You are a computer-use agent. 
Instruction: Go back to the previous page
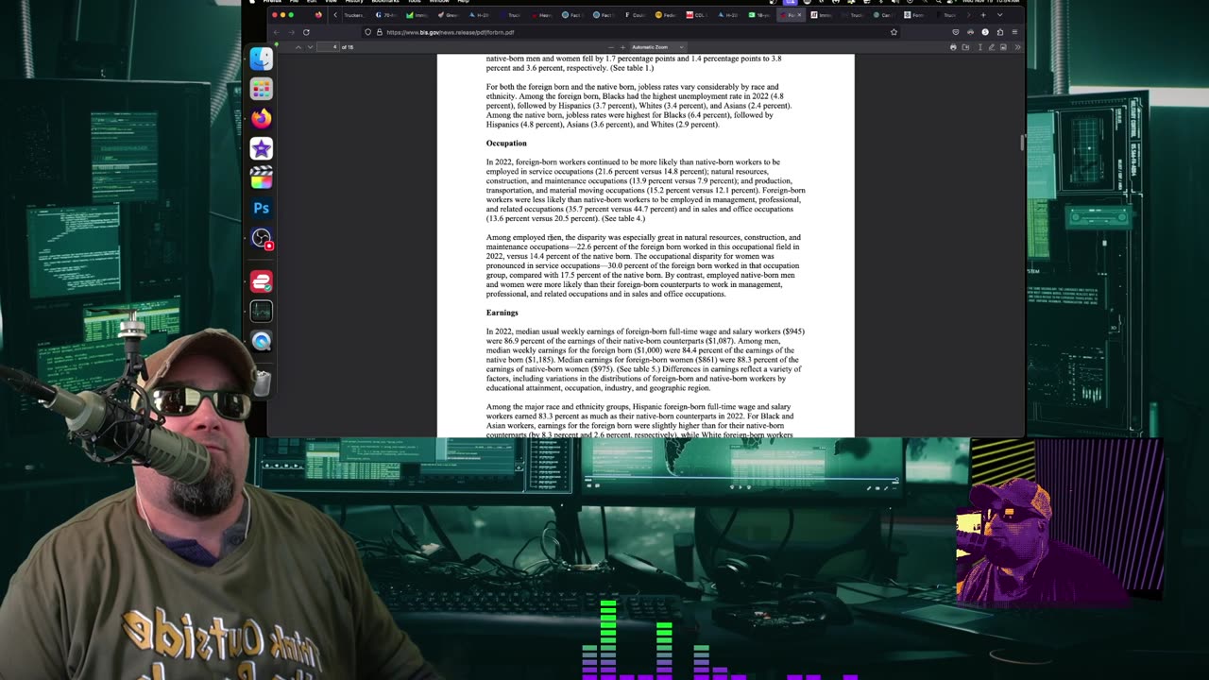click(x=276, y=32)
